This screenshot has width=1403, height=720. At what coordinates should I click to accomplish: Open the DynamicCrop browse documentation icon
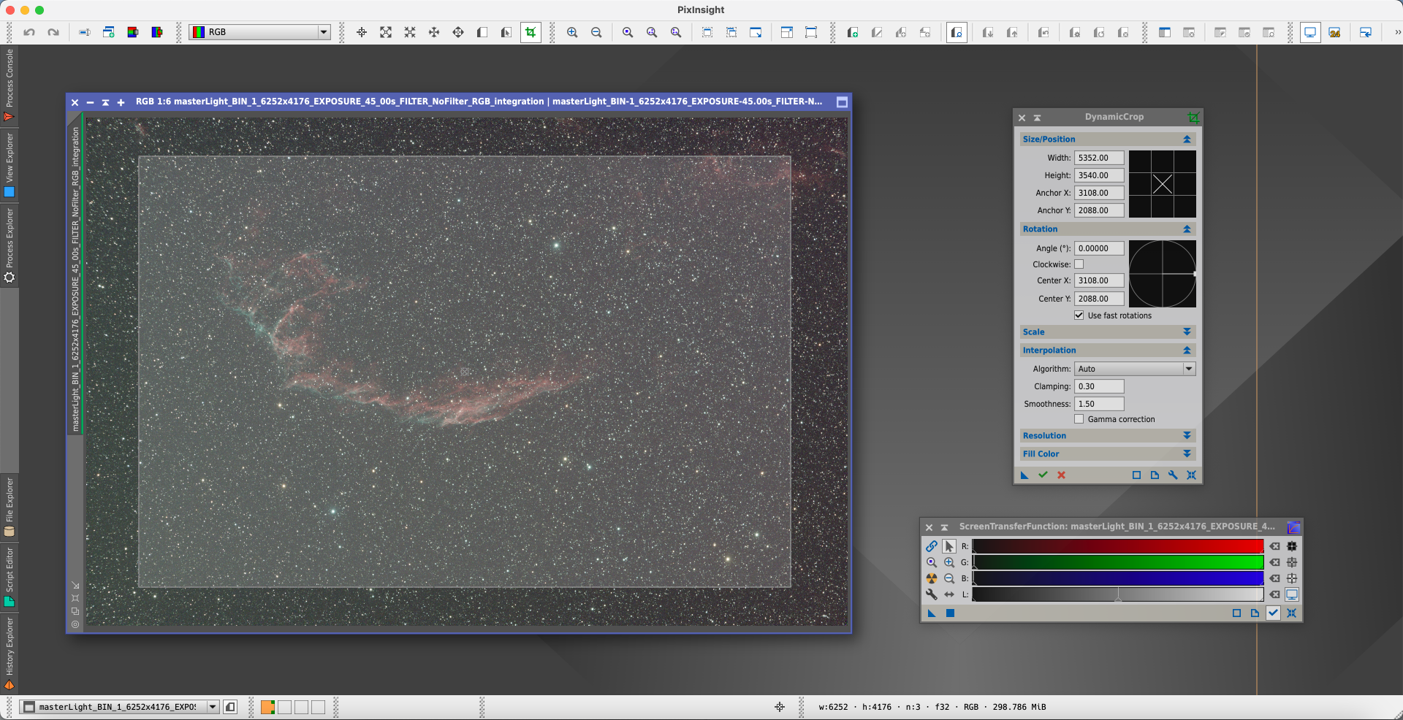point(1155,475)
